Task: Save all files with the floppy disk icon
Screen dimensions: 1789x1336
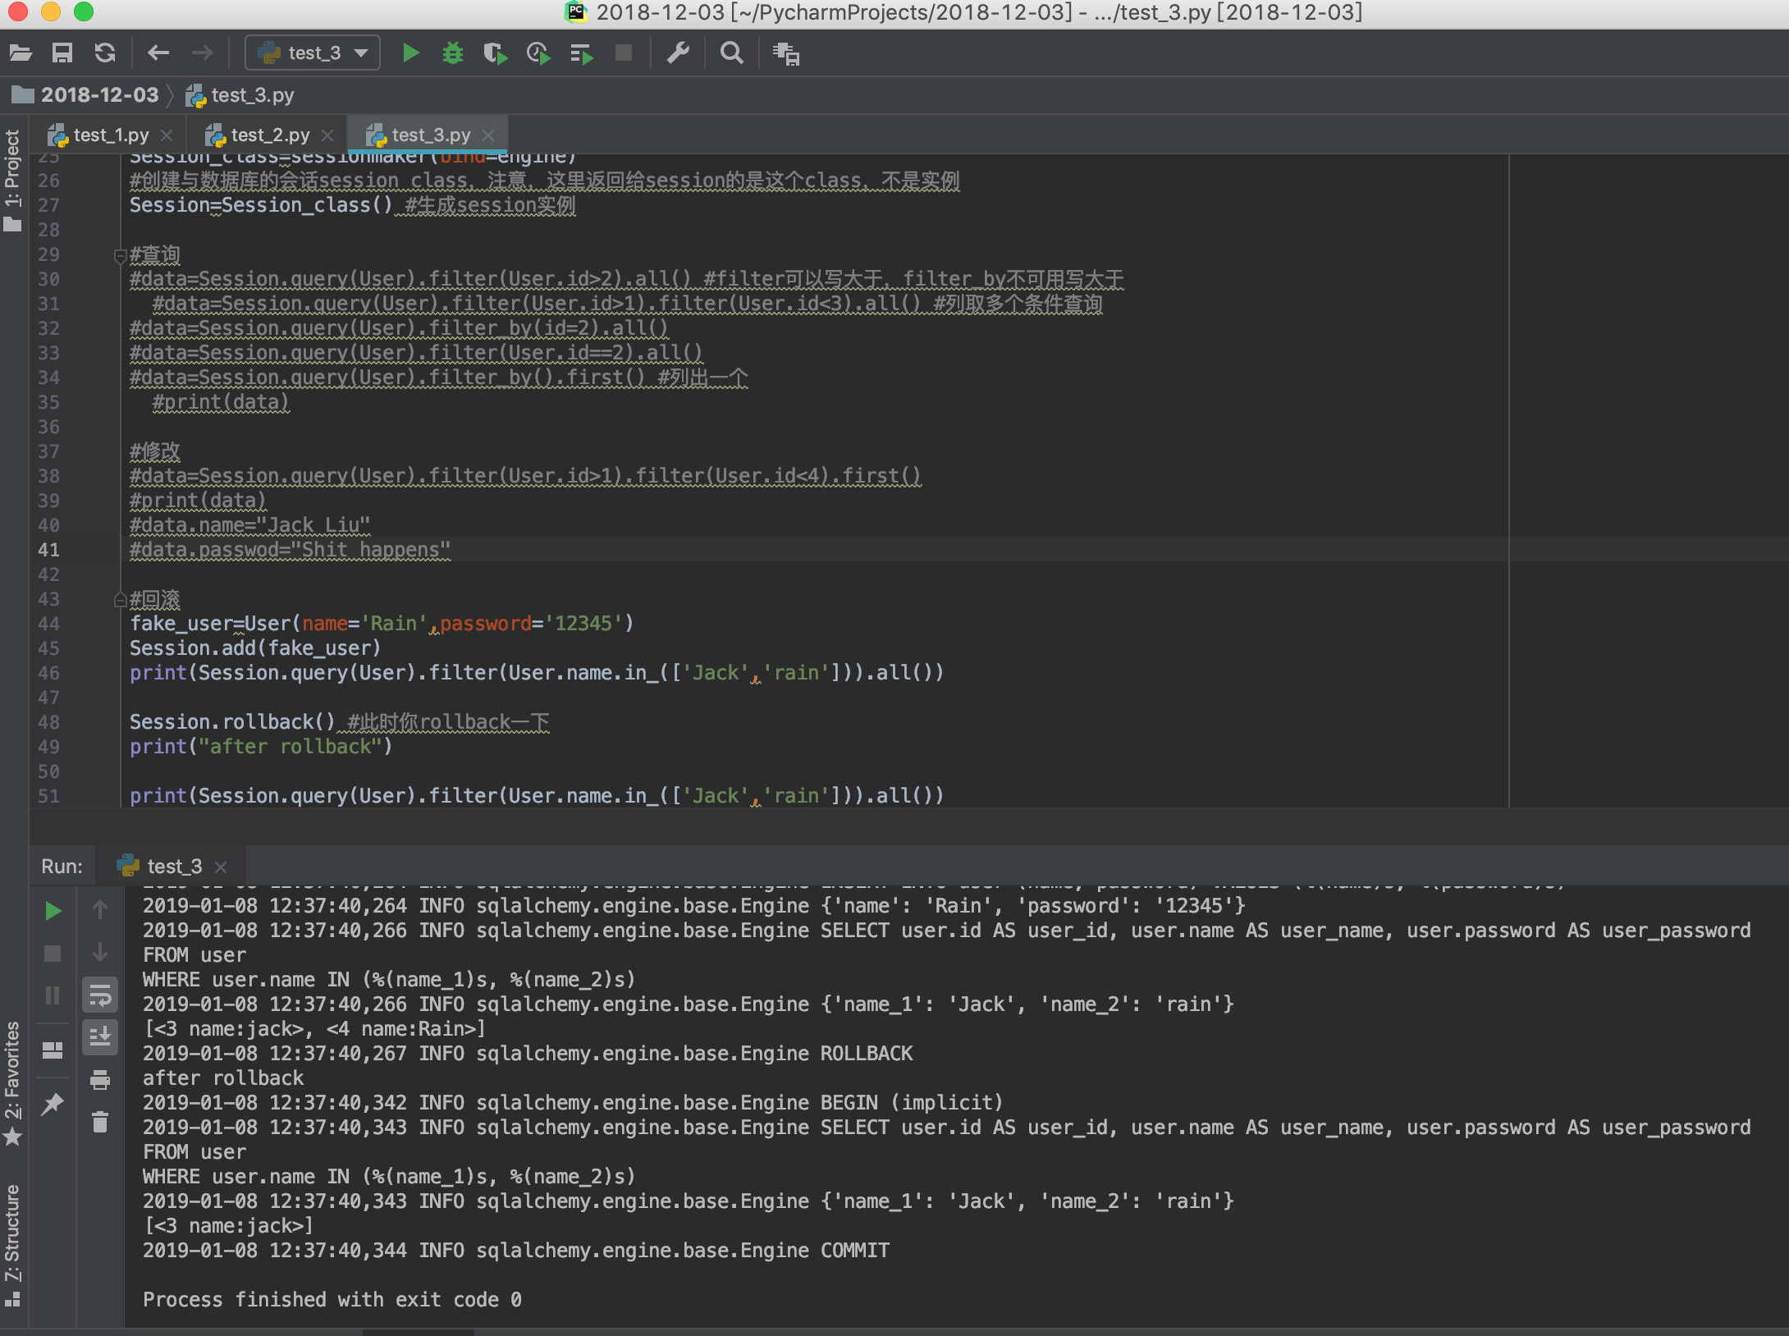Action: [62, 53]
